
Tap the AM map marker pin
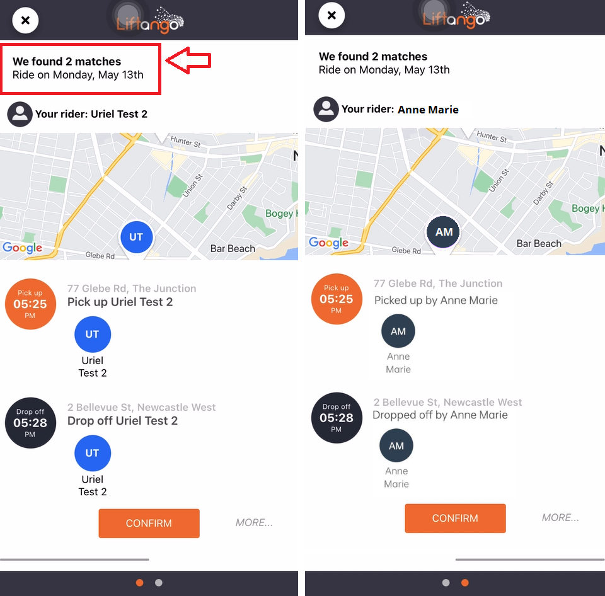coord(443,232)
